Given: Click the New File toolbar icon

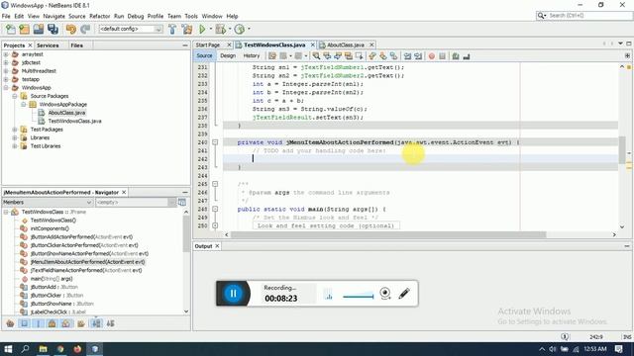Looking at the screenshot, I should [x=11, y=29].
